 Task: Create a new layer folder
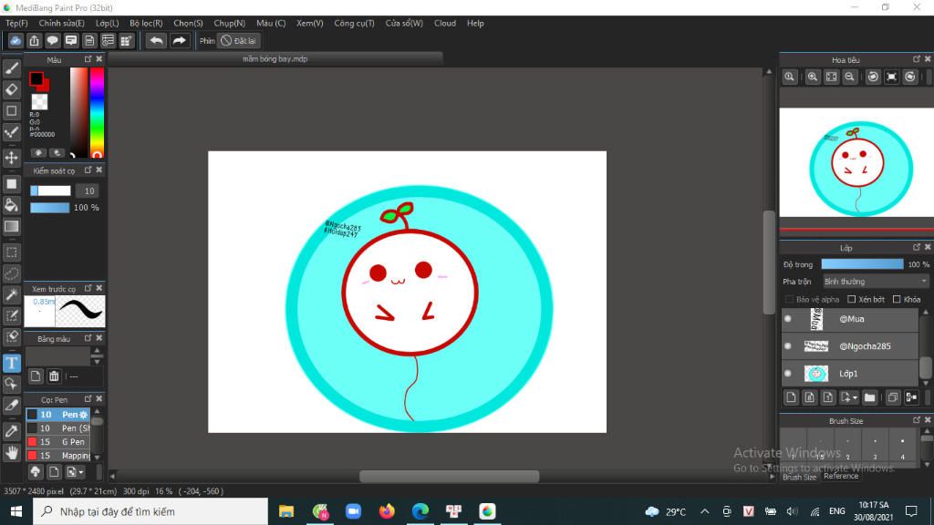[x=869, y=397]
